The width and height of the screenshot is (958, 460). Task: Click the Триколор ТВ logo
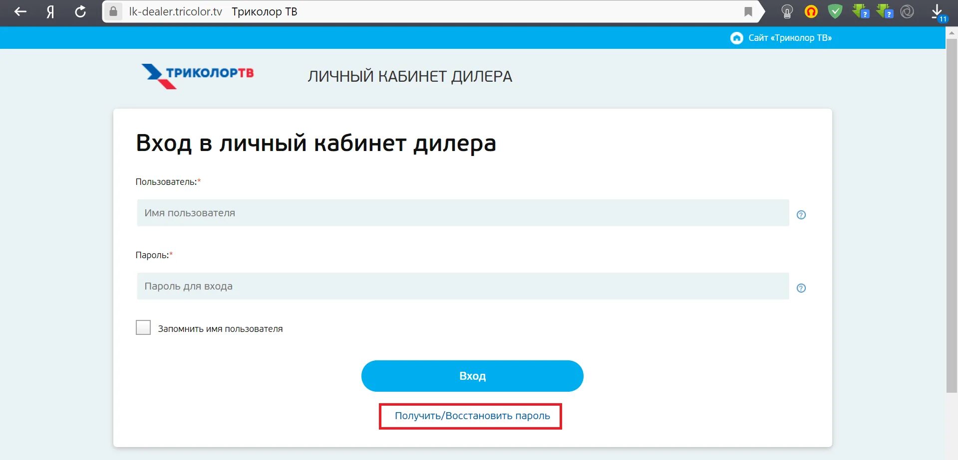(198, 76)
